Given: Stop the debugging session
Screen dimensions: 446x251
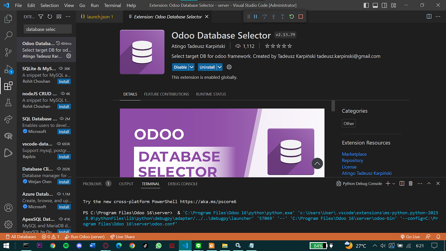Looking at the screenshot, I should (301, 16).
